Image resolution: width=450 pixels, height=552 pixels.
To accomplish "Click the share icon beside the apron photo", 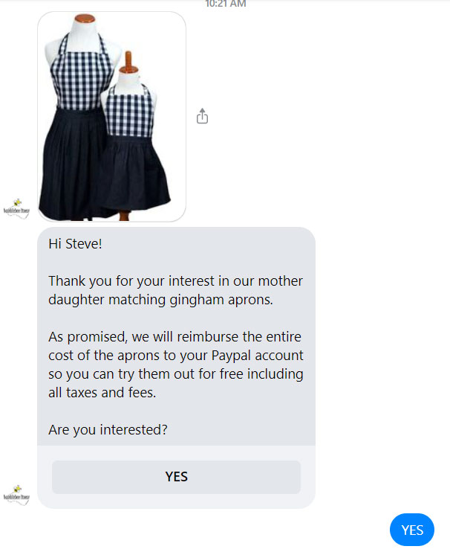I will click(x=202, y=116).
